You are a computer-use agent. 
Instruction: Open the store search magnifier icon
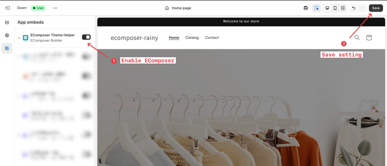pos(357,38)
